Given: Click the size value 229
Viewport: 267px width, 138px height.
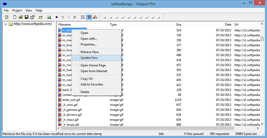Looking at the screenshot, I should [179, 90].
